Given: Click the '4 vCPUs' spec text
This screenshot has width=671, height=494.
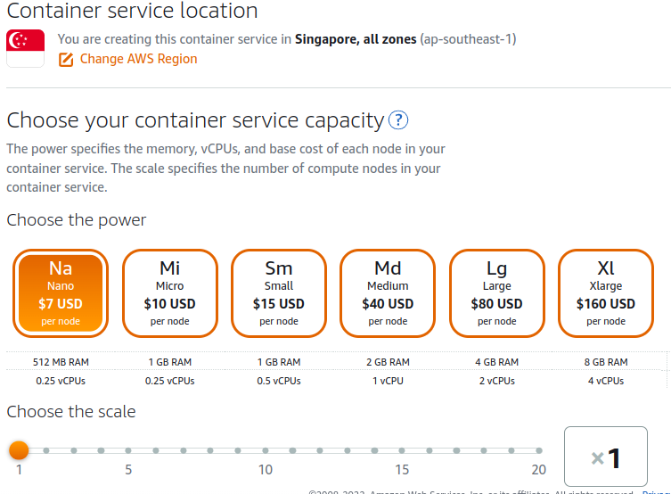Looking at the screenshot, I should 606,381.
